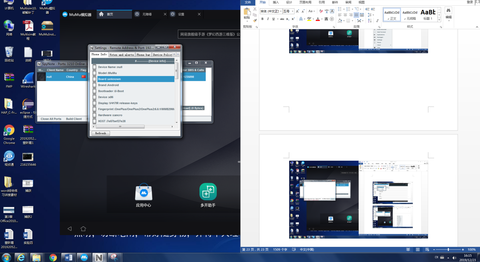480x262 pixels.
Task: Click the Format Painter brush icon
Action: point(255,20)
